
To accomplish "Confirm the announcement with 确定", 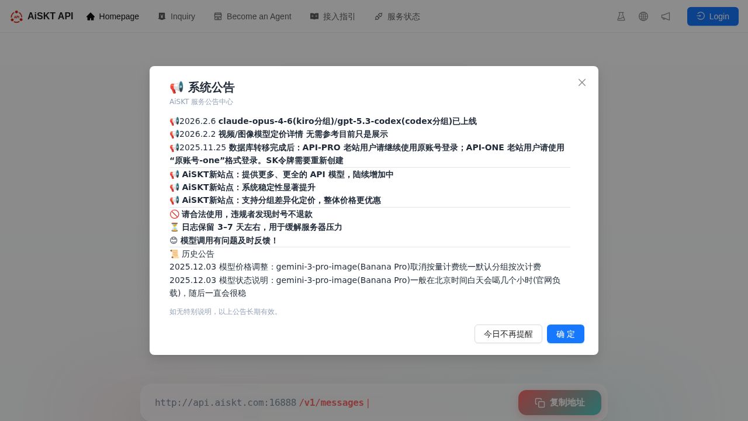I will point(566,334).
